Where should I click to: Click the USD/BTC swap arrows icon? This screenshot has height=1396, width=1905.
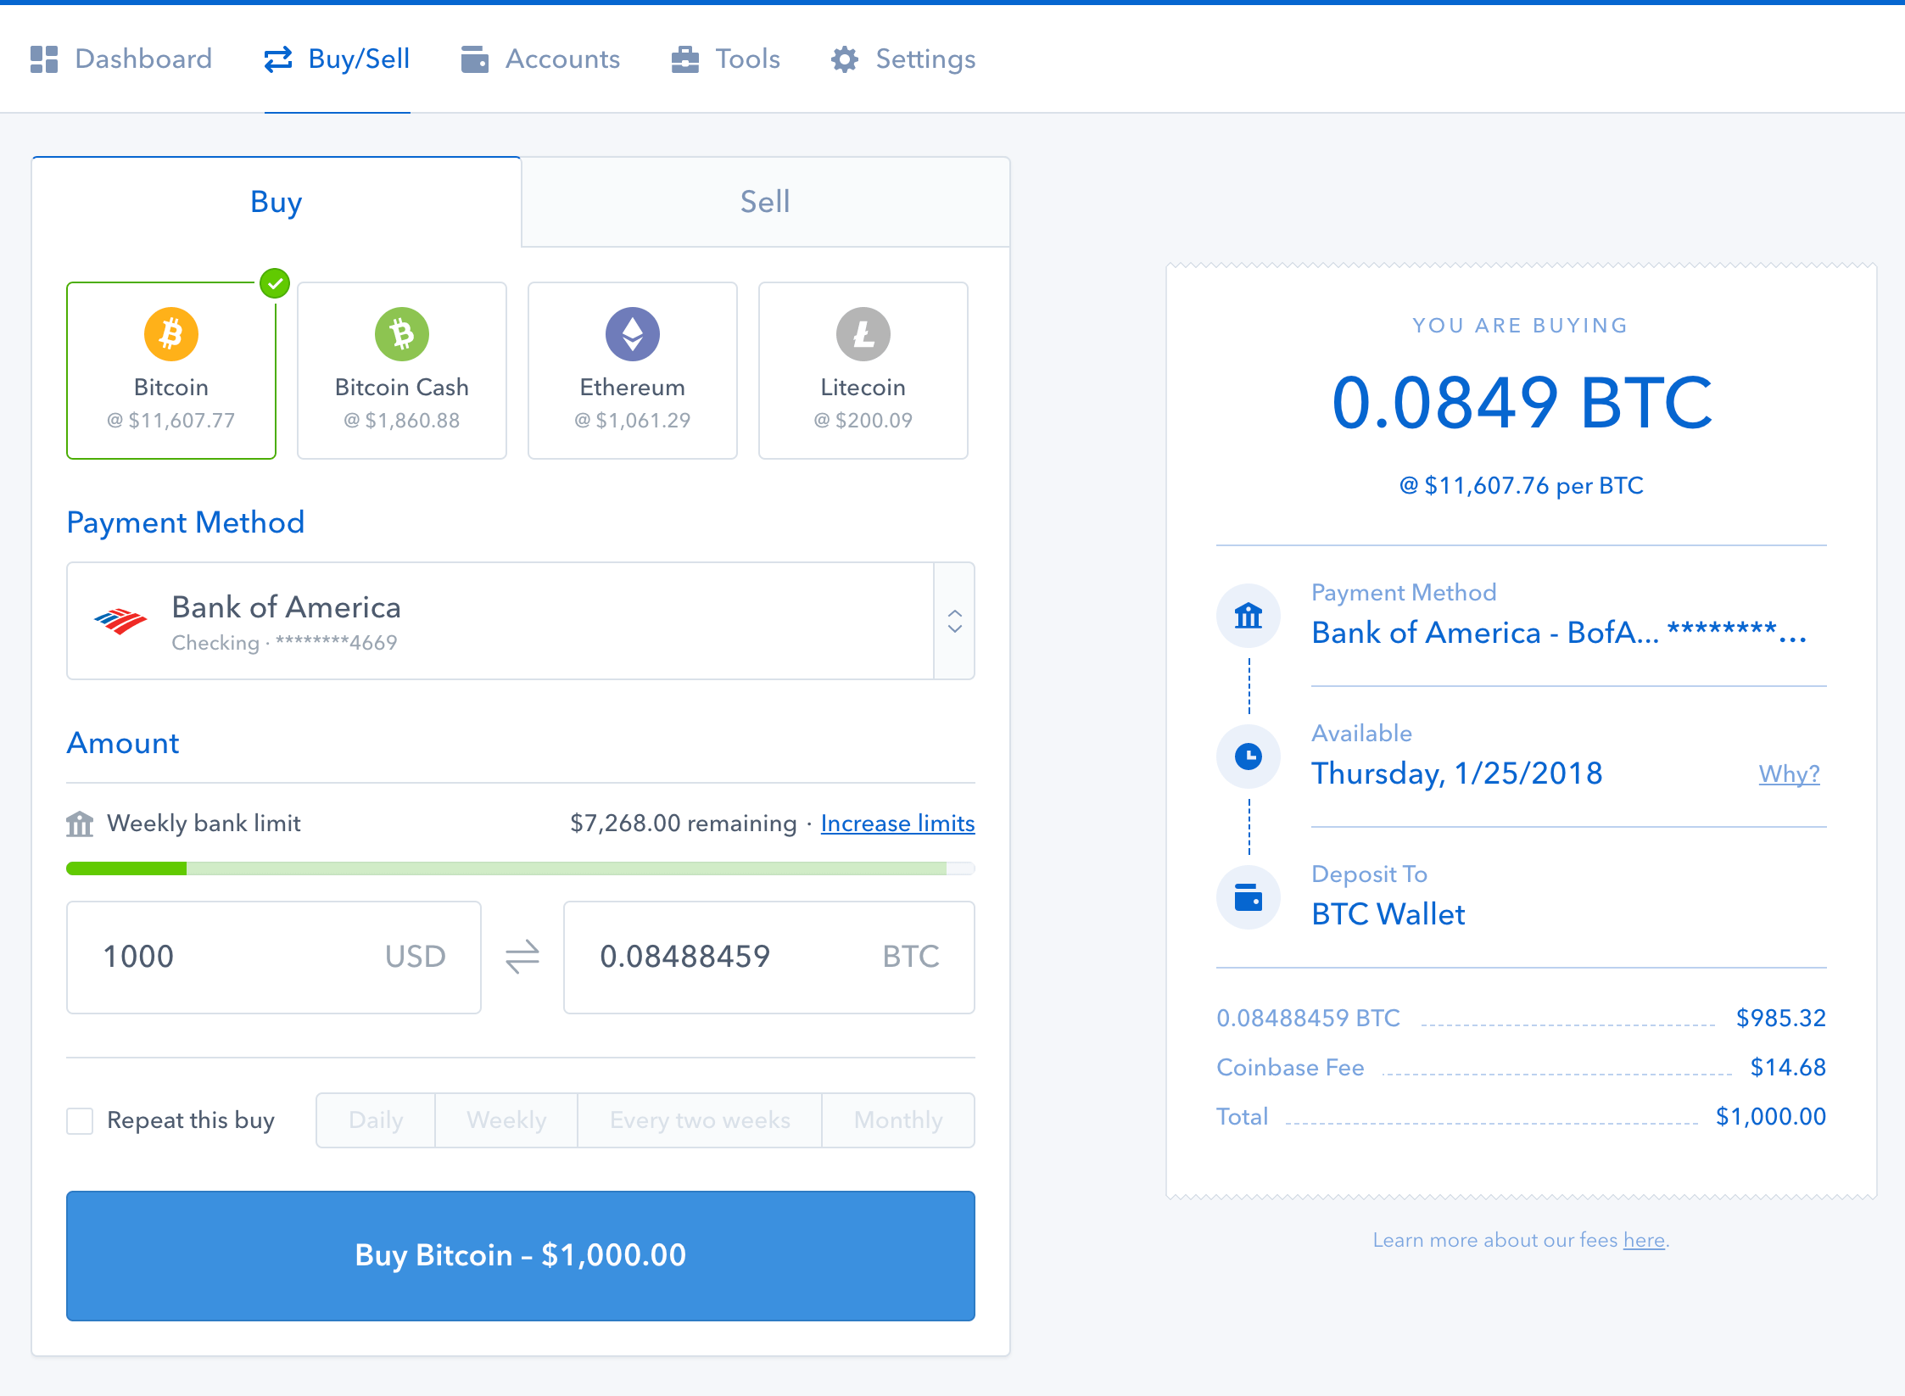coord(522,957)
